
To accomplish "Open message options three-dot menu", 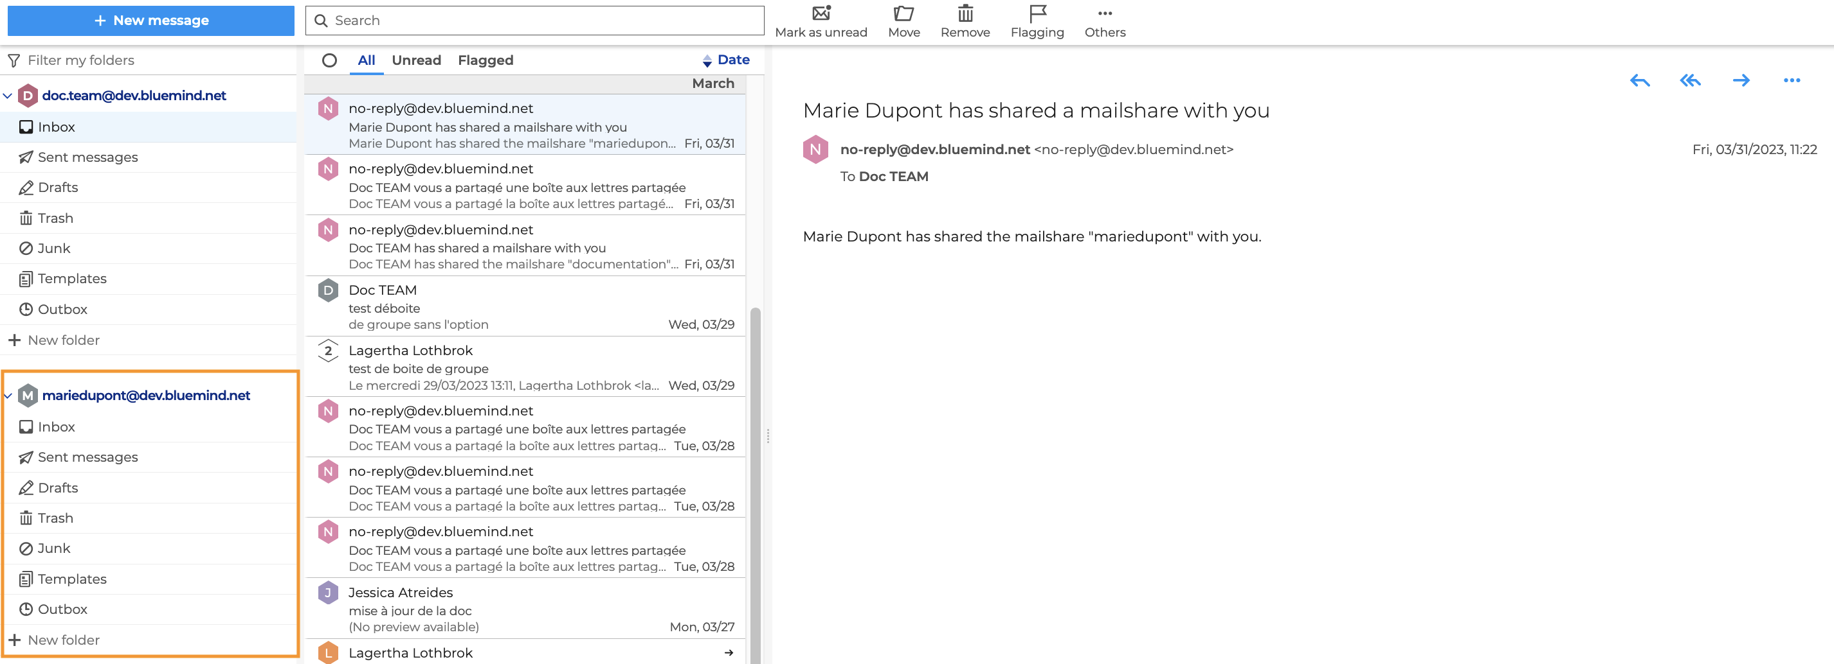I will [1792, 81].
